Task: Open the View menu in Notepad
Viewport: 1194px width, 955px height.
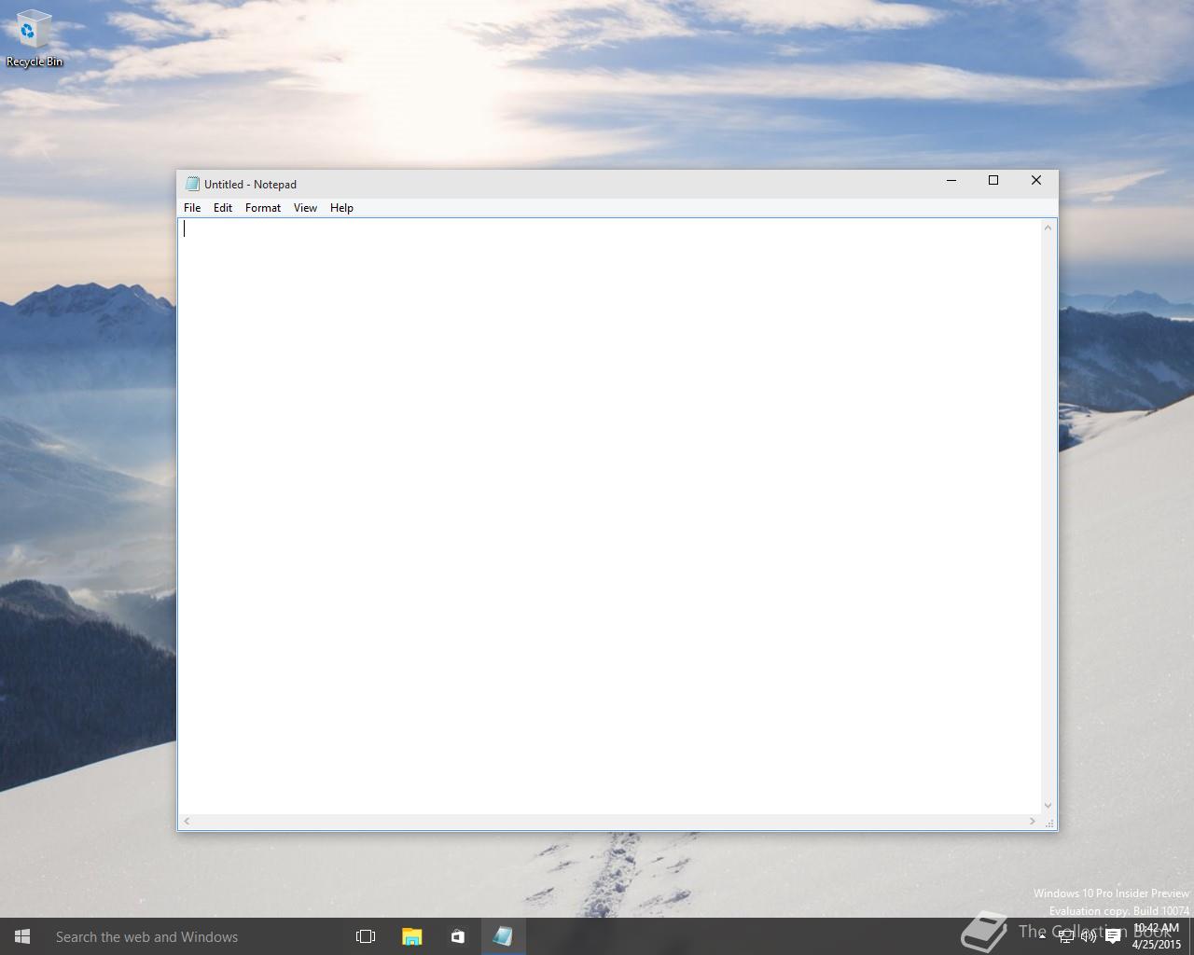Action: (x=305, y=208)
